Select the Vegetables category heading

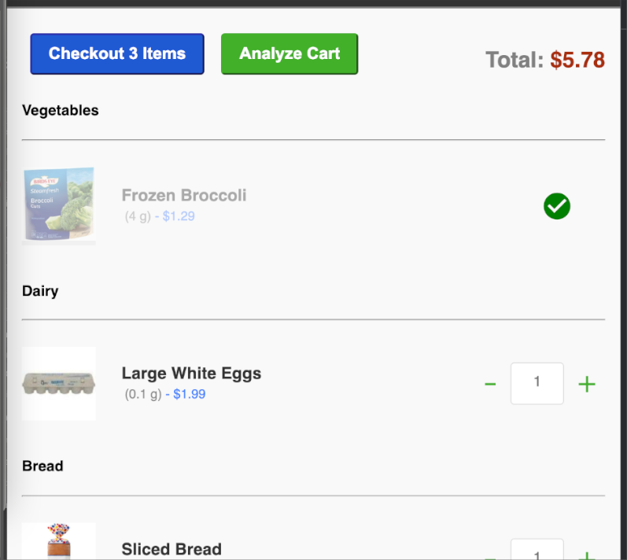coord(61,110)
